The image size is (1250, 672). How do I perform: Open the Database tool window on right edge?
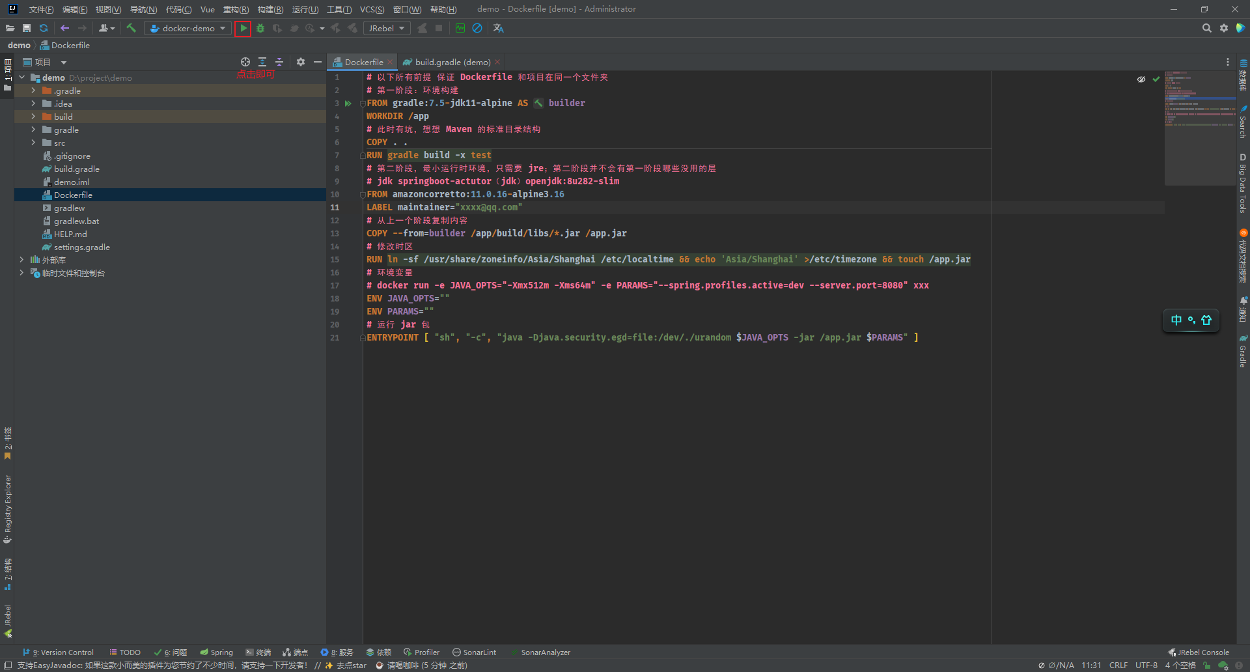[x=1243, y=75]
